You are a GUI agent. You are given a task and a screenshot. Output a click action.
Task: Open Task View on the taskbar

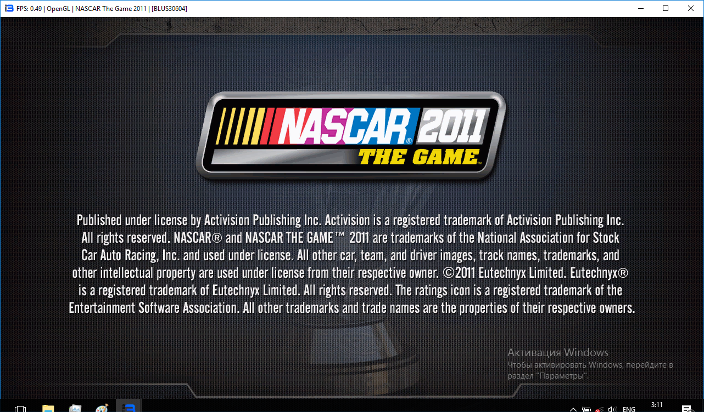[x=20, y=409]
